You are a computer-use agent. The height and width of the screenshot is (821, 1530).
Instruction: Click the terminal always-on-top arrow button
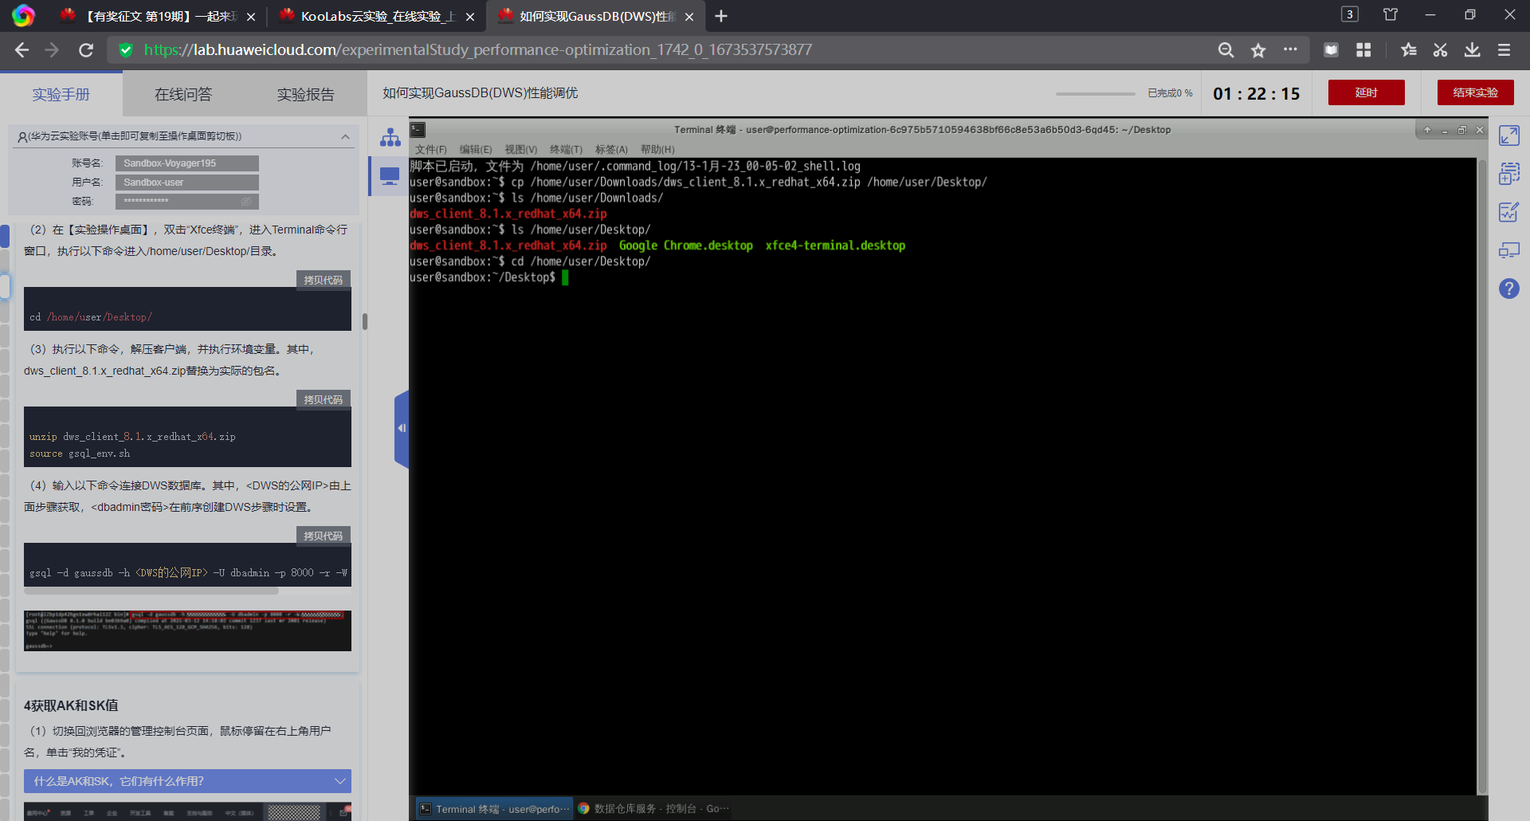click(x=1427, y=130)
